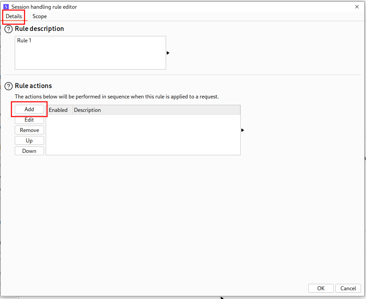Click the resize arrow beside the actions table
This screenshot has width=366, height=299.
(243, 130)
